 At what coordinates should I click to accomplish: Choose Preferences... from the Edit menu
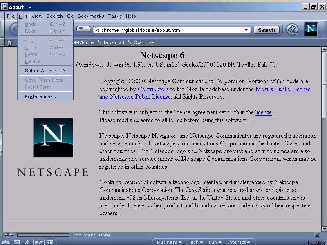pyautogui.click(x=45, y=96)
